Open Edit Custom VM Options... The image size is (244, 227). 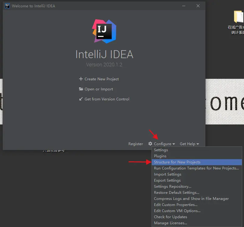[197, 211]
